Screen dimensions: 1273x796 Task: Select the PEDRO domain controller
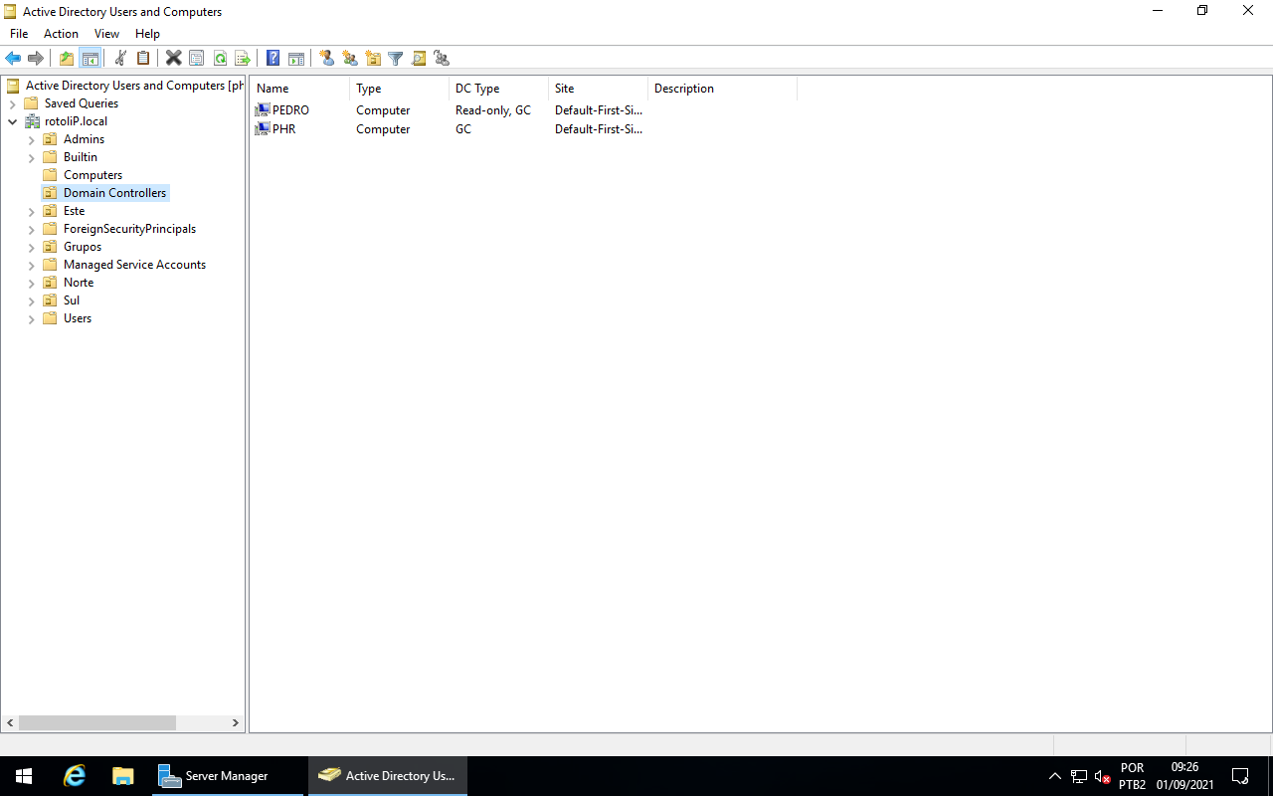290,110
